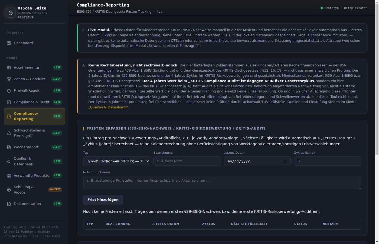The height and width of the screenshot is (244, 379).
Task: Click the page vertical scrollbar thumb
Action: [x=377, y=80]
